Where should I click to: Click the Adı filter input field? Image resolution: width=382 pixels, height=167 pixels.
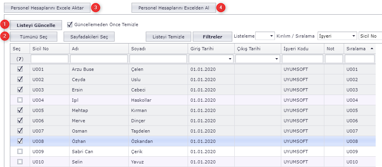coord(99,59)
